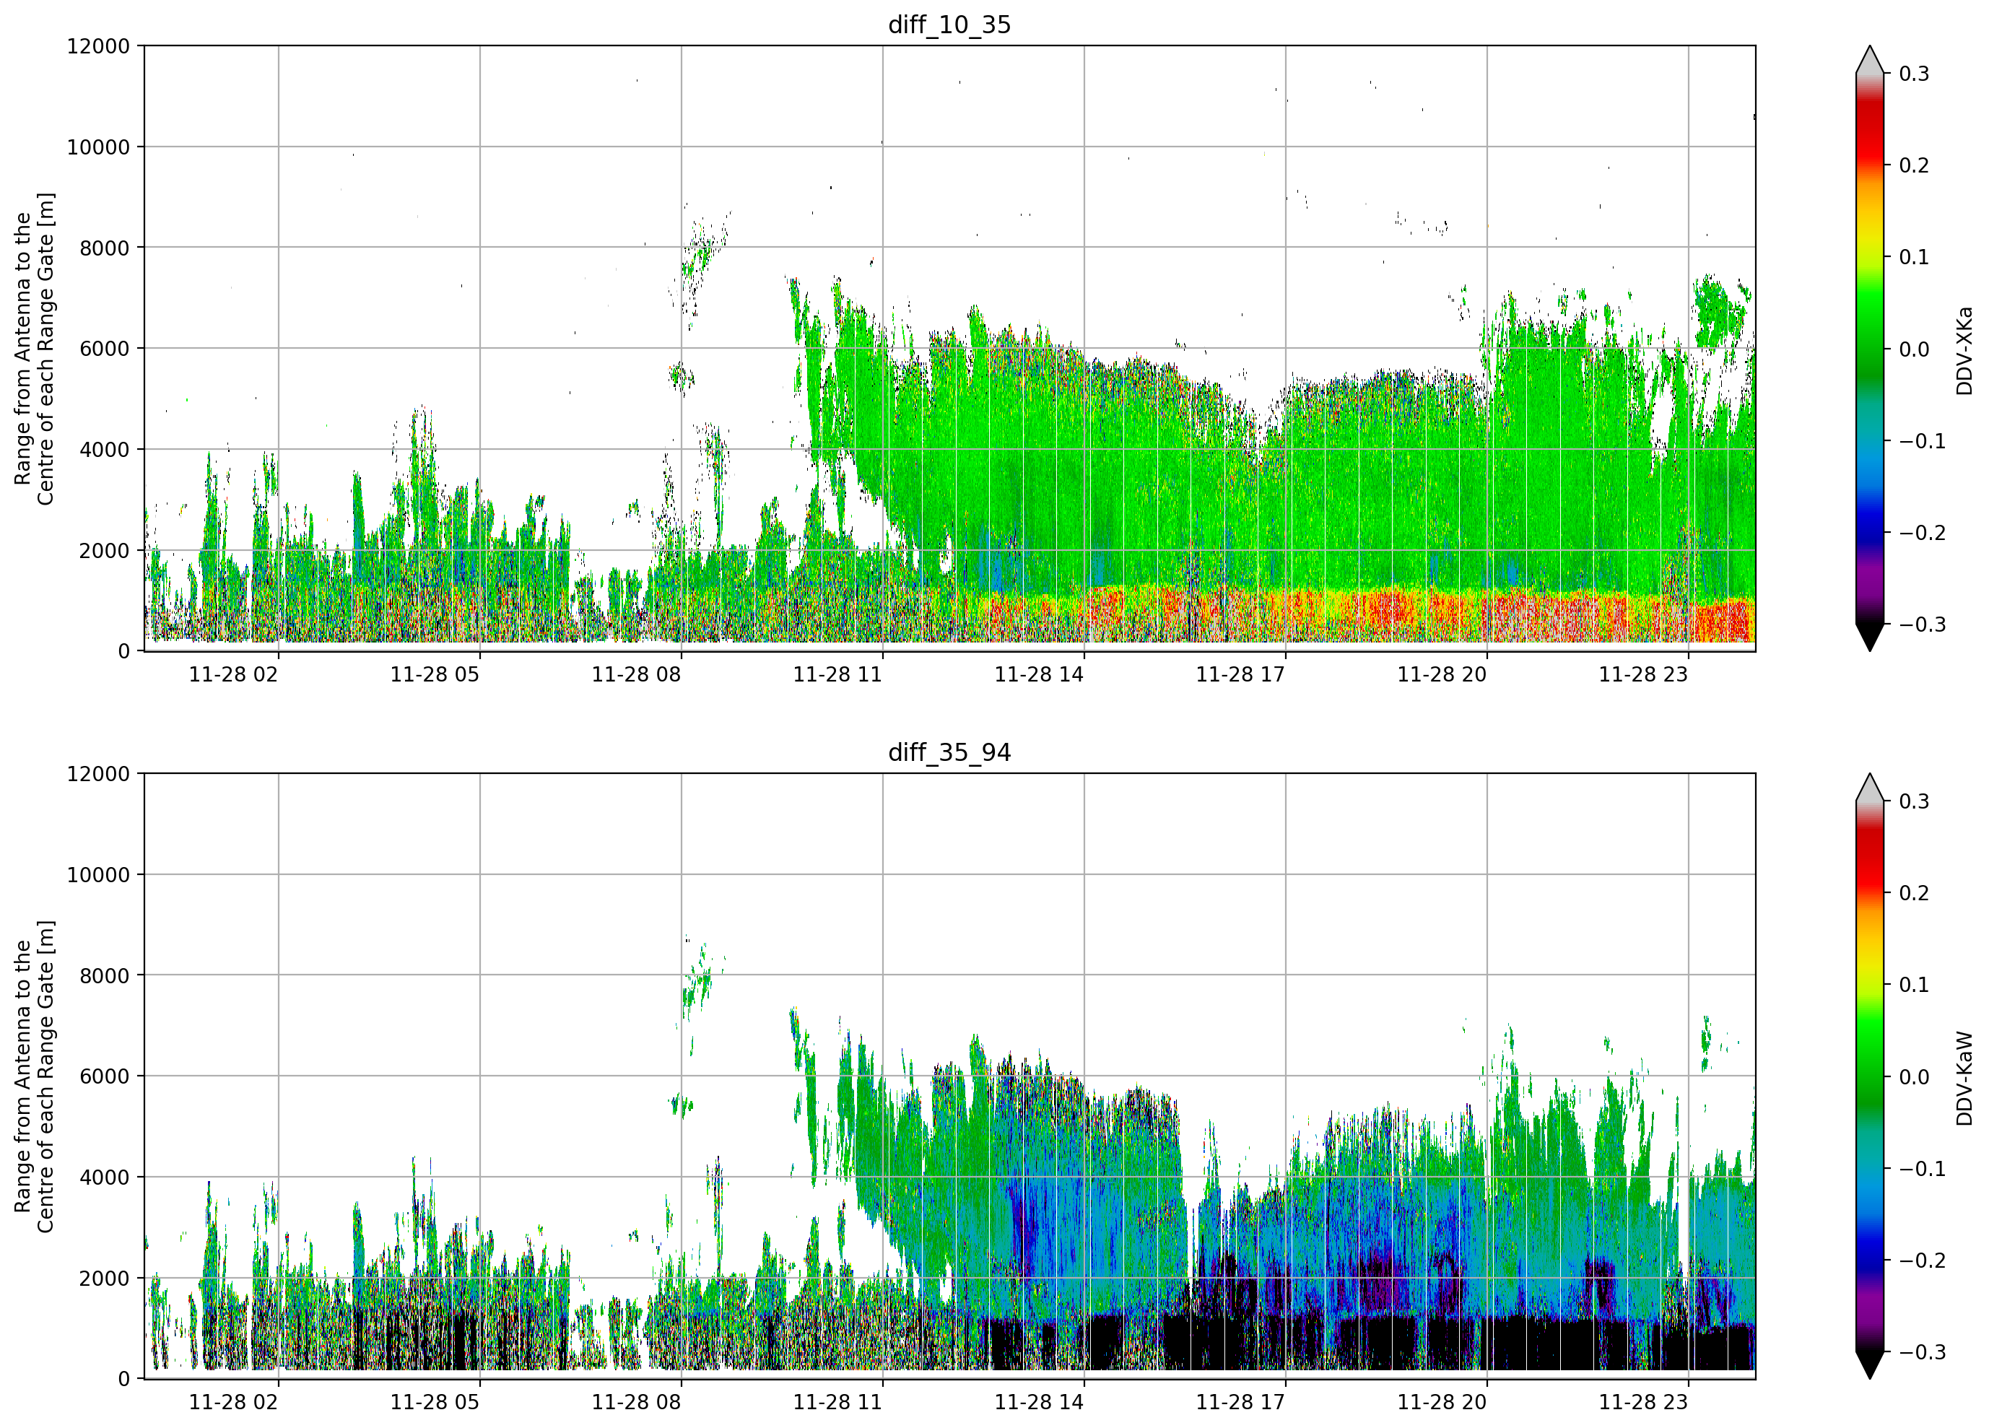This screenshot has width=1989, height=1428.
Task: Click the DDV-XKa colorbar label
Action: (x=1964, y=351)
